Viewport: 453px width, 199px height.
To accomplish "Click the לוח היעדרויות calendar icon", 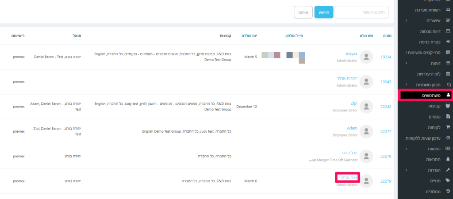I will pyautogui.click(x=448, y=74).
